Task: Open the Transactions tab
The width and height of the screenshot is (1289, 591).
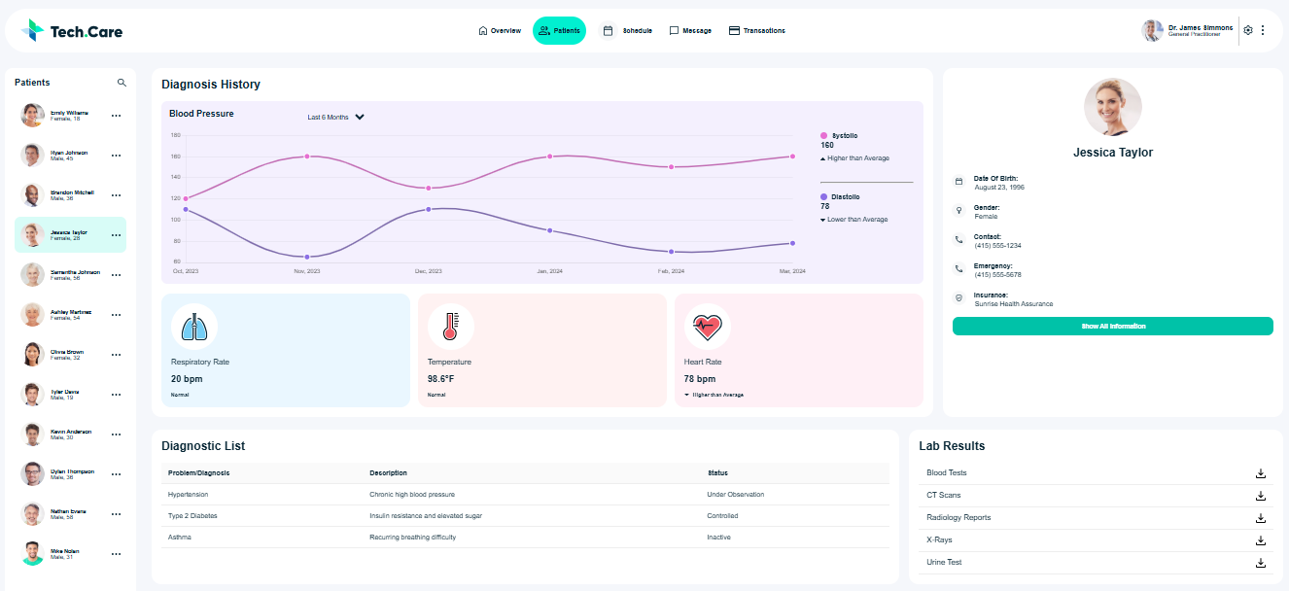Action: tap(757, 31)
